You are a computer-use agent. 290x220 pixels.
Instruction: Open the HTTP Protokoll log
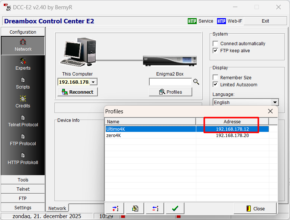tap(23, 159)
